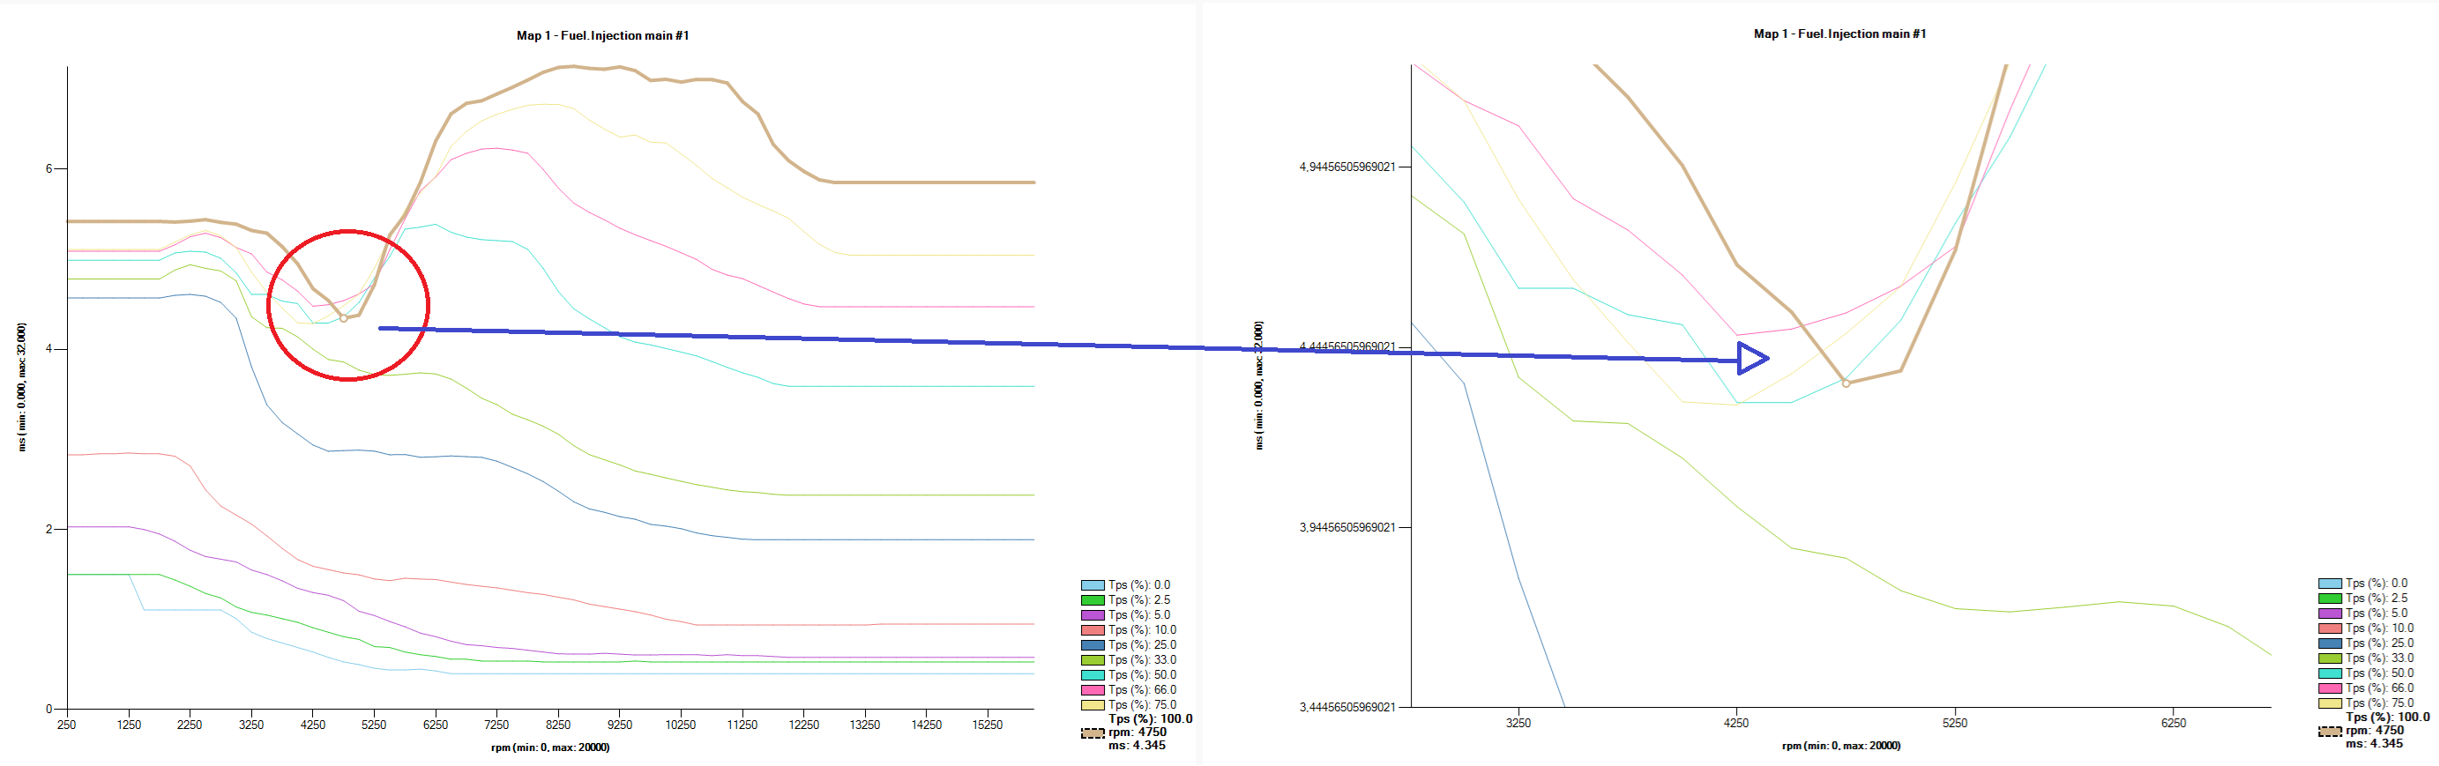
Task: Click the Tps 25.0 blue swatch in left chart legend
Action: (x=1093, y=646)
